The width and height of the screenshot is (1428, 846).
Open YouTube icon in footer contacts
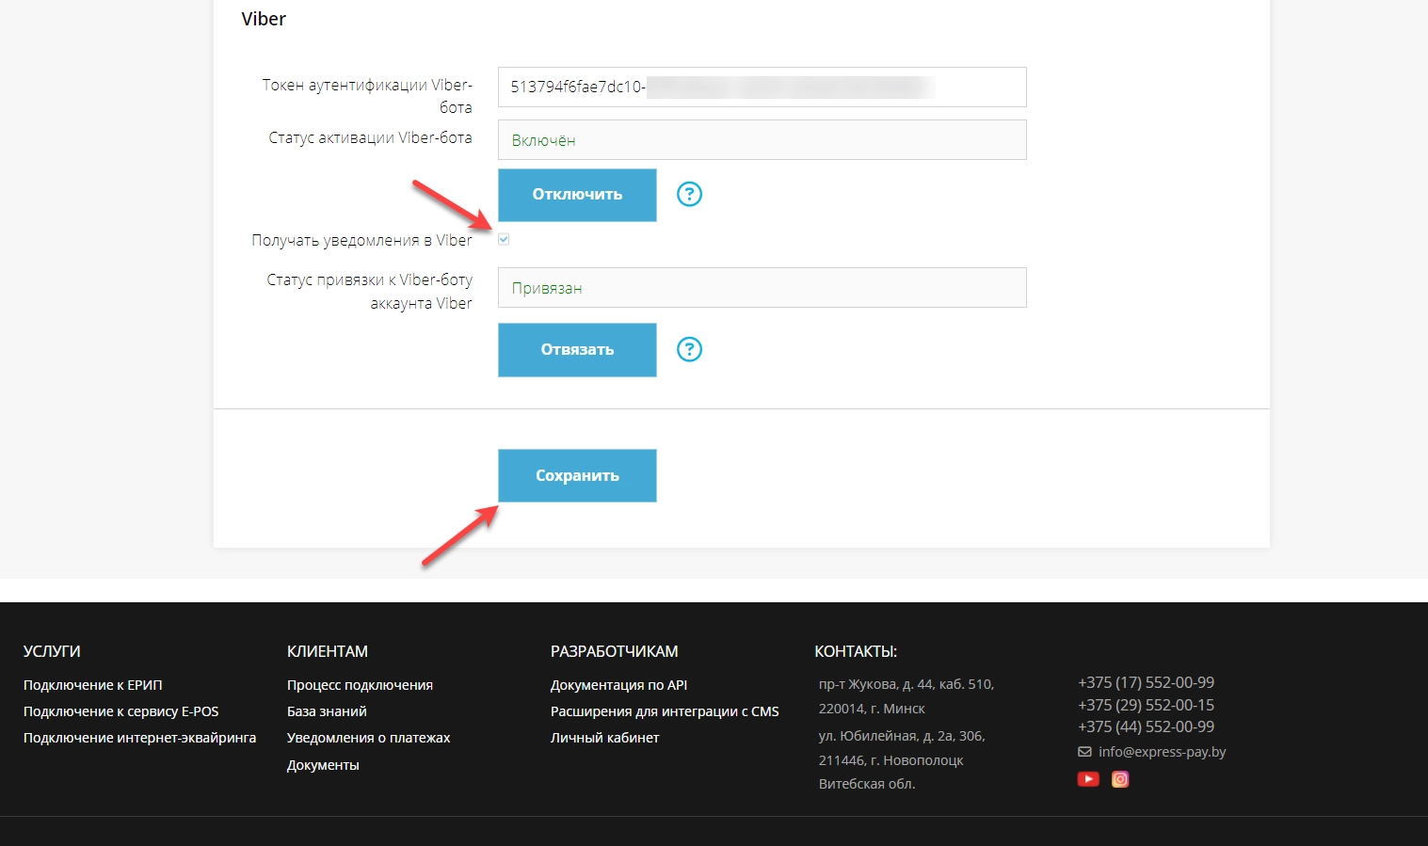click(x=1088, y=779)
